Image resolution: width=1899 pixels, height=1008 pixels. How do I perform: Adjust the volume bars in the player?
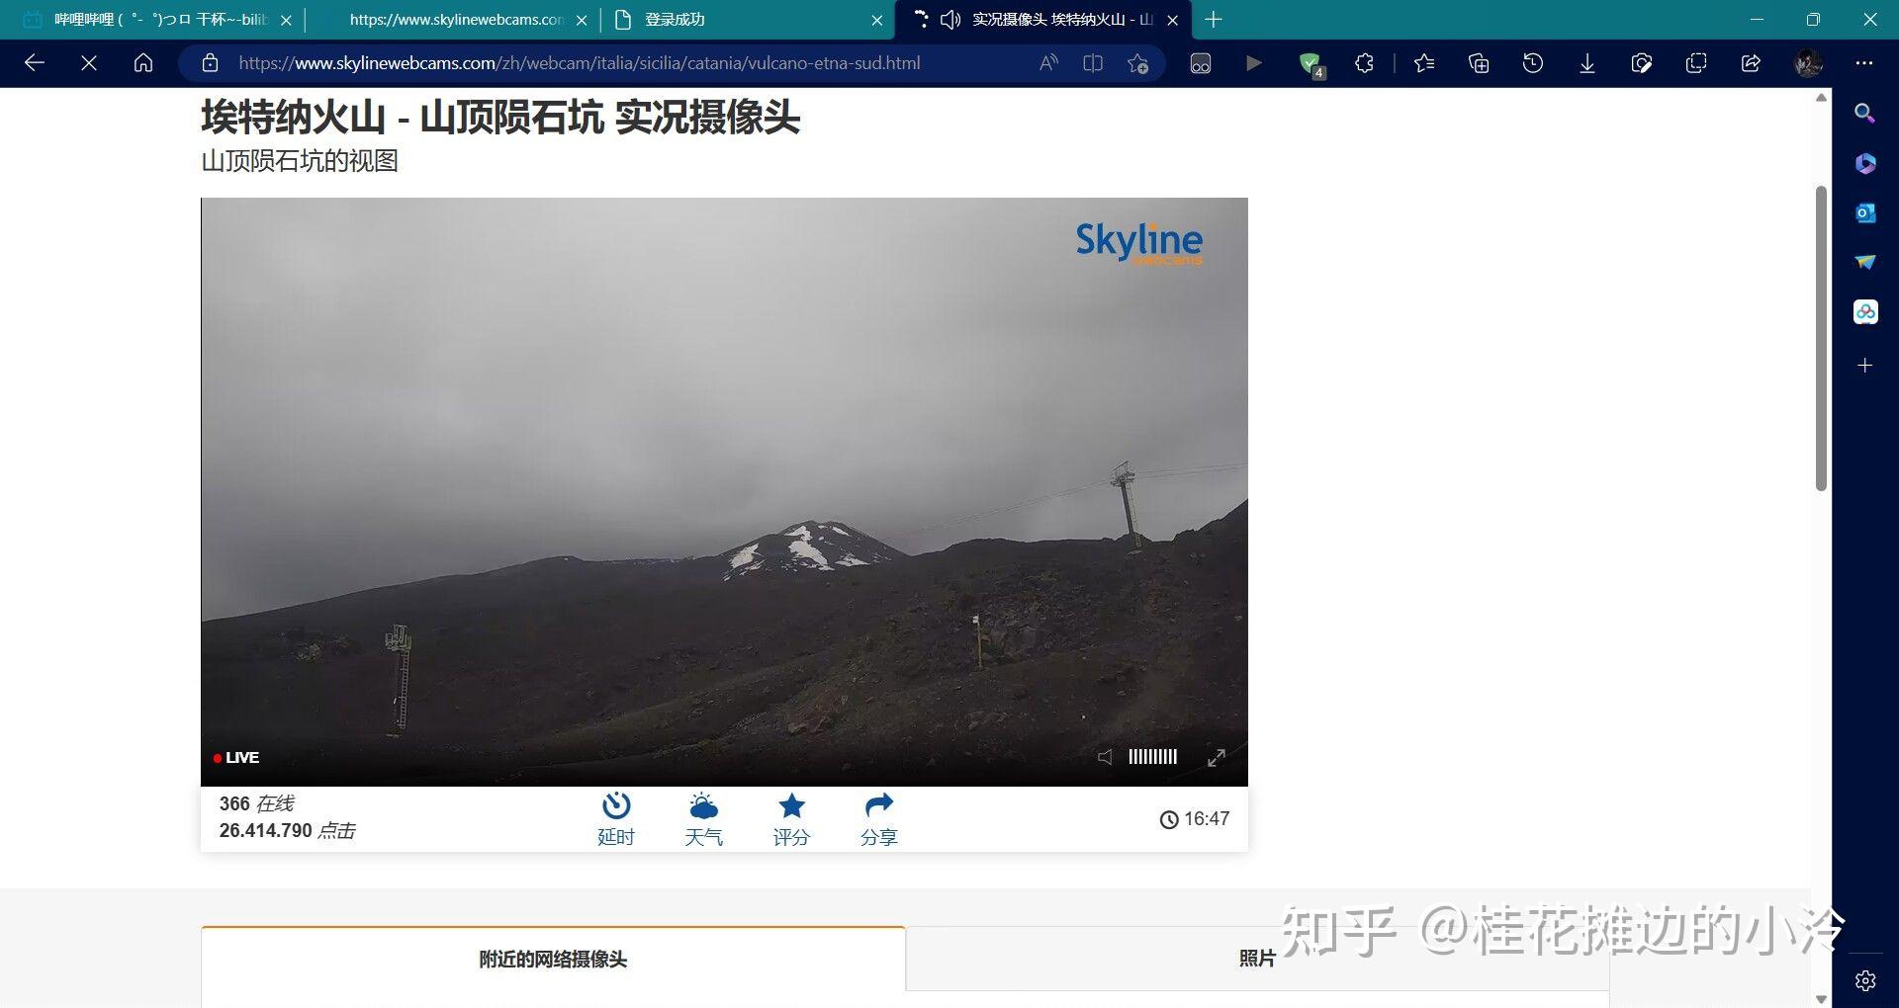(x=1152, y=757)
